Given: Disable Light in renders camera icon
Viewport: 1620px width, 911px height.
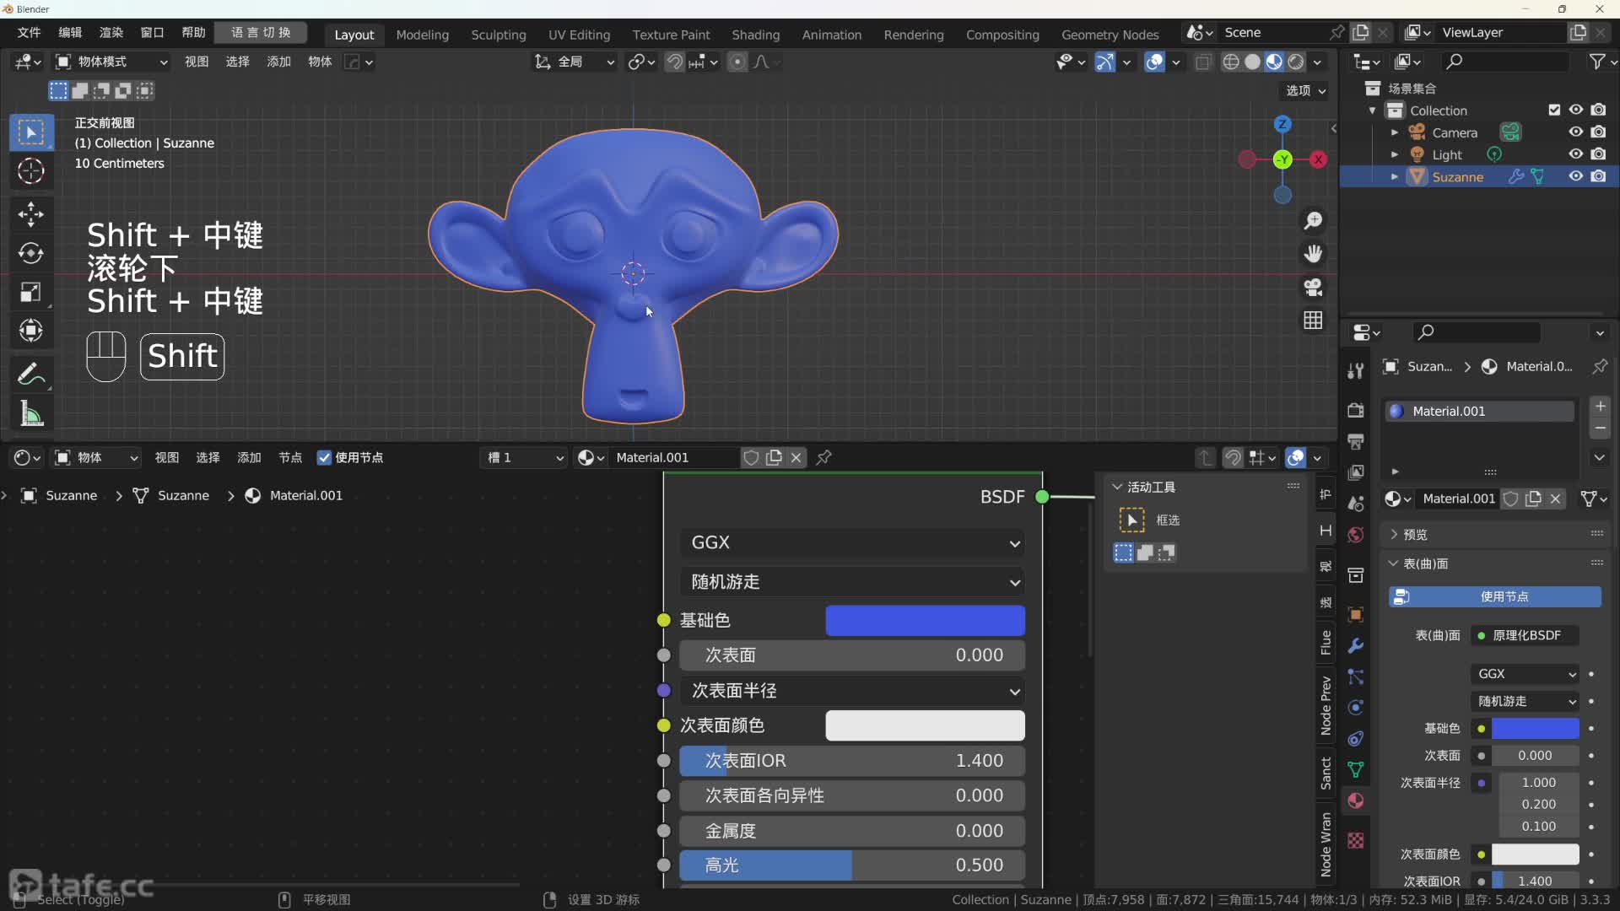Looking at the screenshot, I should [1598, 154].
